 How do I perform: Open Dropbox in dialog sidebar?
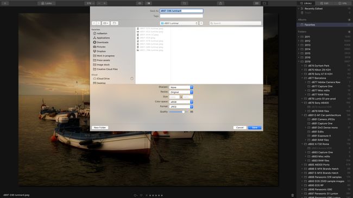click(x=99, y=51)
